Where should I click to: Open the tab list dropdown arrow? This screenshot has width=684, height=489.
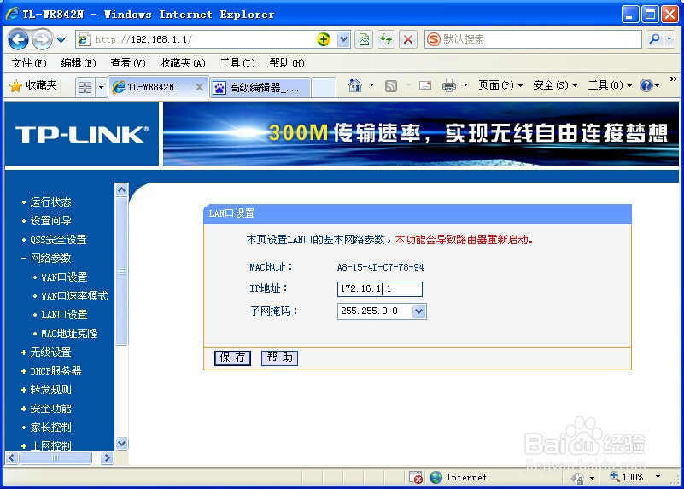102,88
